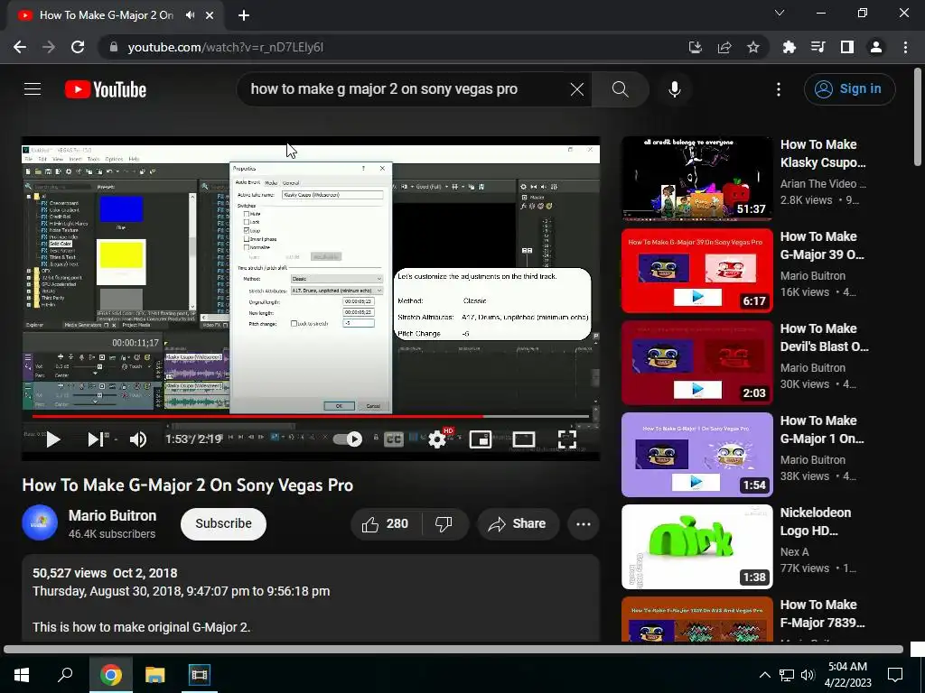Start voice search with microphone icon
The image size is (925, 693).
[674, 89]
